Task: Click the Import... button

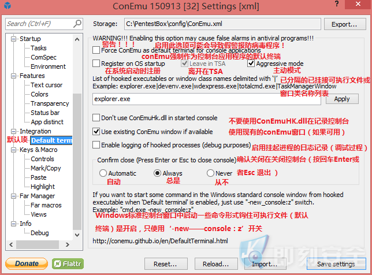Action: pyautogui.click(x=265, y=264)
